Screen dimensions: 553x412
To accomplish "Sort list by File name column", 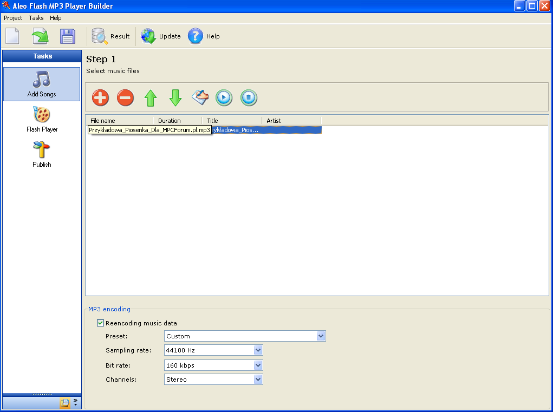I will tap(120, 121).
